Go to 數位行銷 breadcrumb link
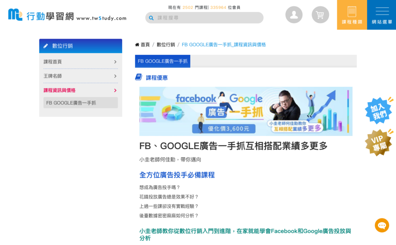 (x=166, y=45)
